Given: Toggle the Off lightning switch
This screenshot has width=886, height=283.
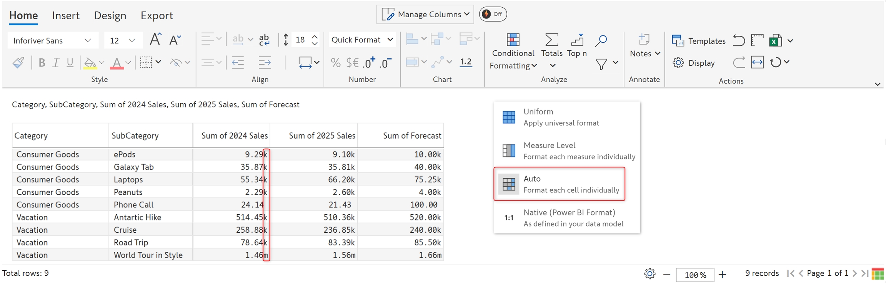Looking at the screenshot, I should 493,14.
